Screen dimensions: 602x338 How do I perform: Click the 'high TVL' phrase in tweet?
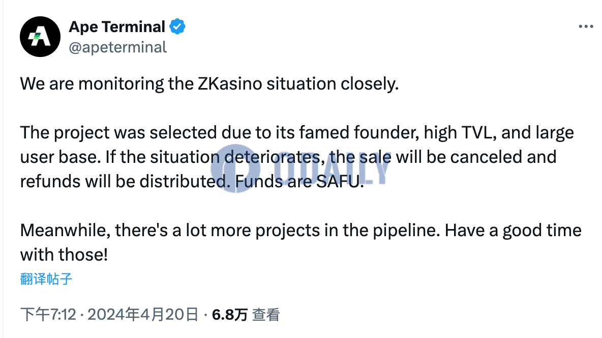(458, 133)
